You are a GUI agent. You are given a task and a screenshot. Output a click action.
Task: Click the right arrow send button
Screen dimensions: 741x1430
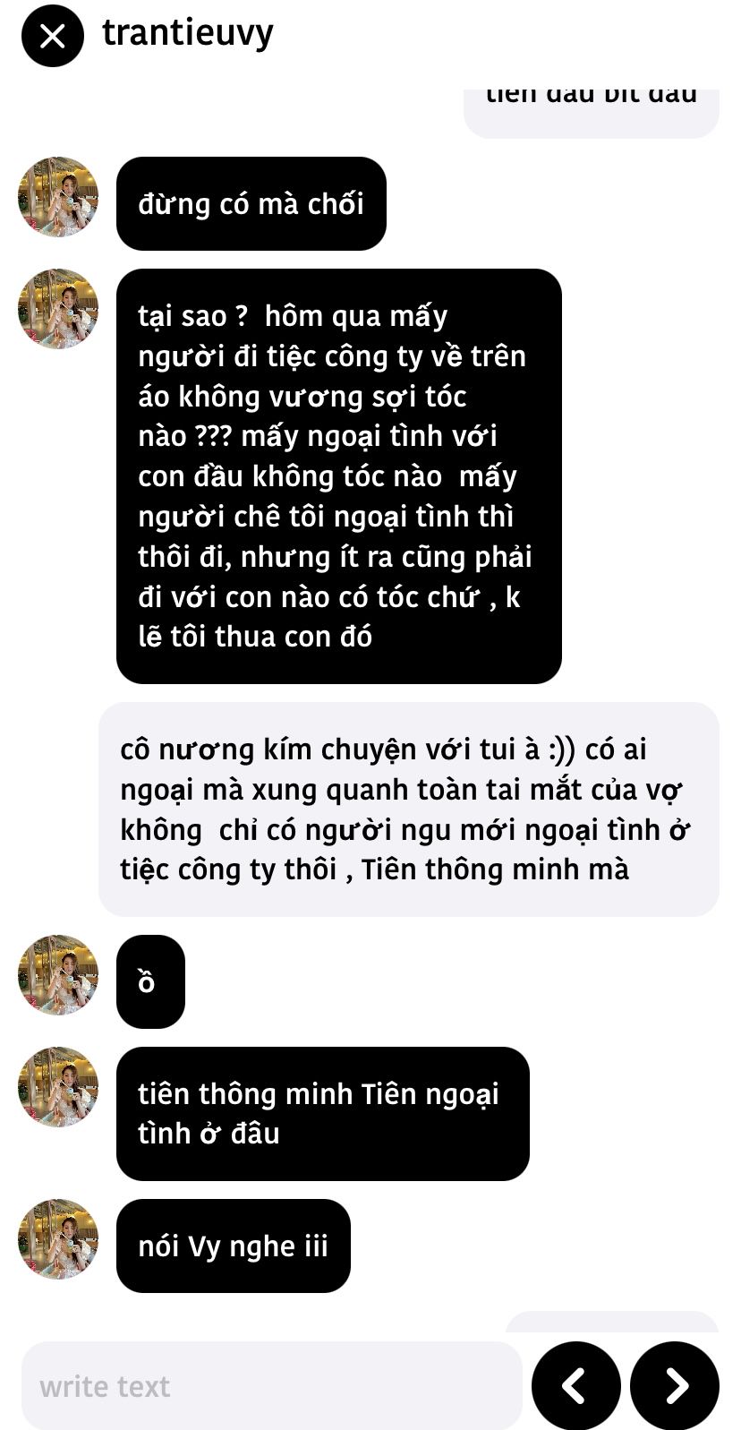pos(675,1385)
